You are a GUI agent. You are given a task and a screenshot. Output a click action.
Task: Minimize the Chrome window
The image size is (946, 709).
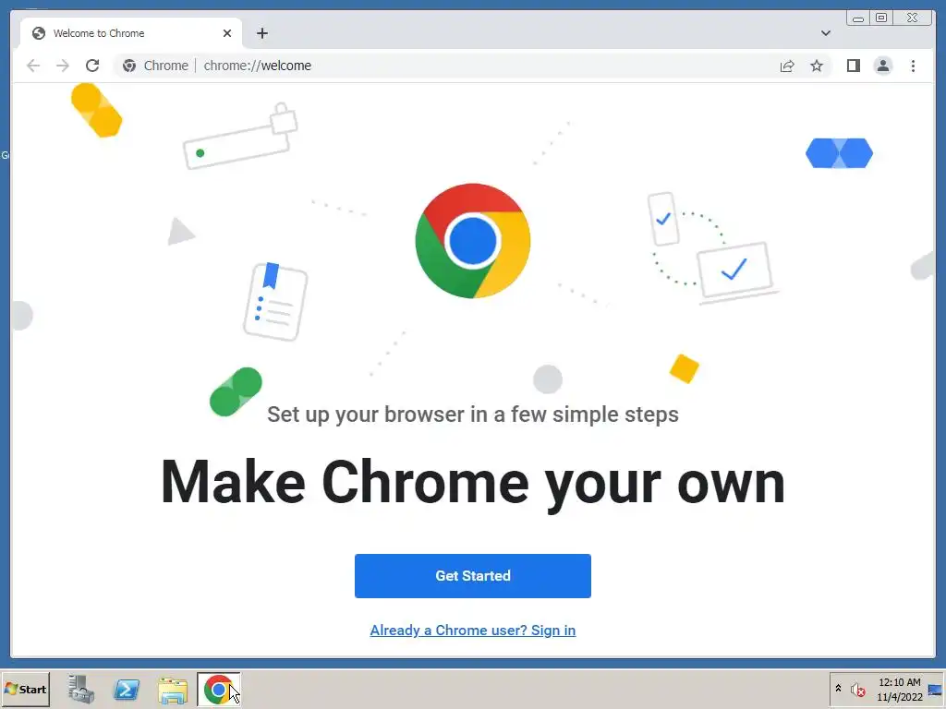pos(858,18)
